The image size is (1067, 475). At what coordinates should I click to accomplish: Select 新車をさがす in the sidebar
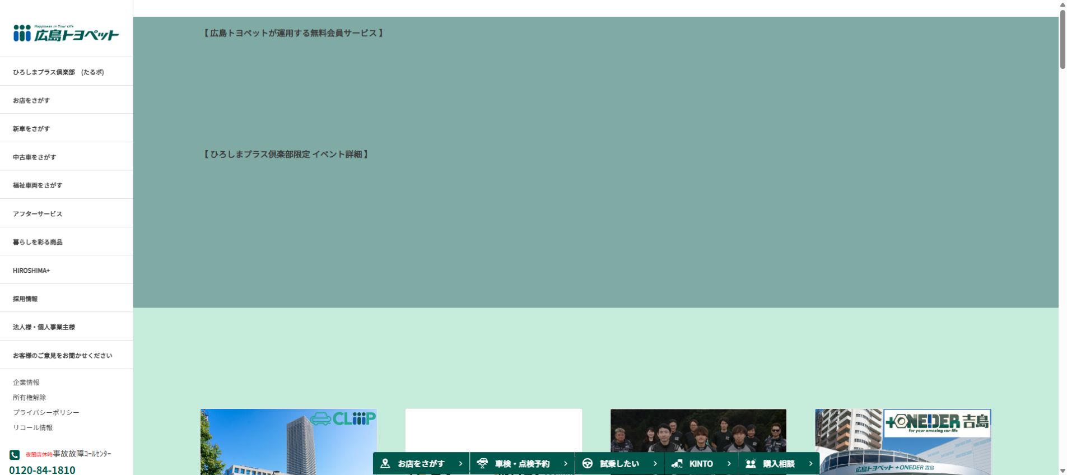[x=66, y=128]
